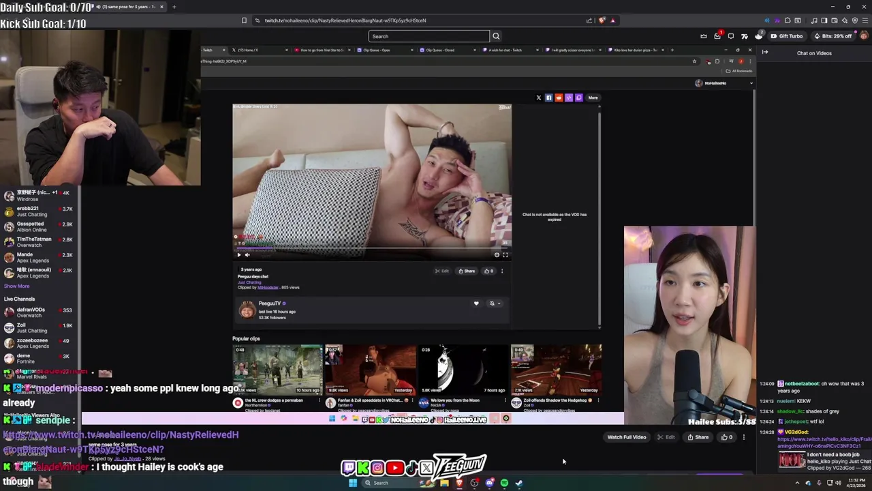
Task: Open PeeguuTV notification bell dropdown
Action: click(x=495, y=303)
